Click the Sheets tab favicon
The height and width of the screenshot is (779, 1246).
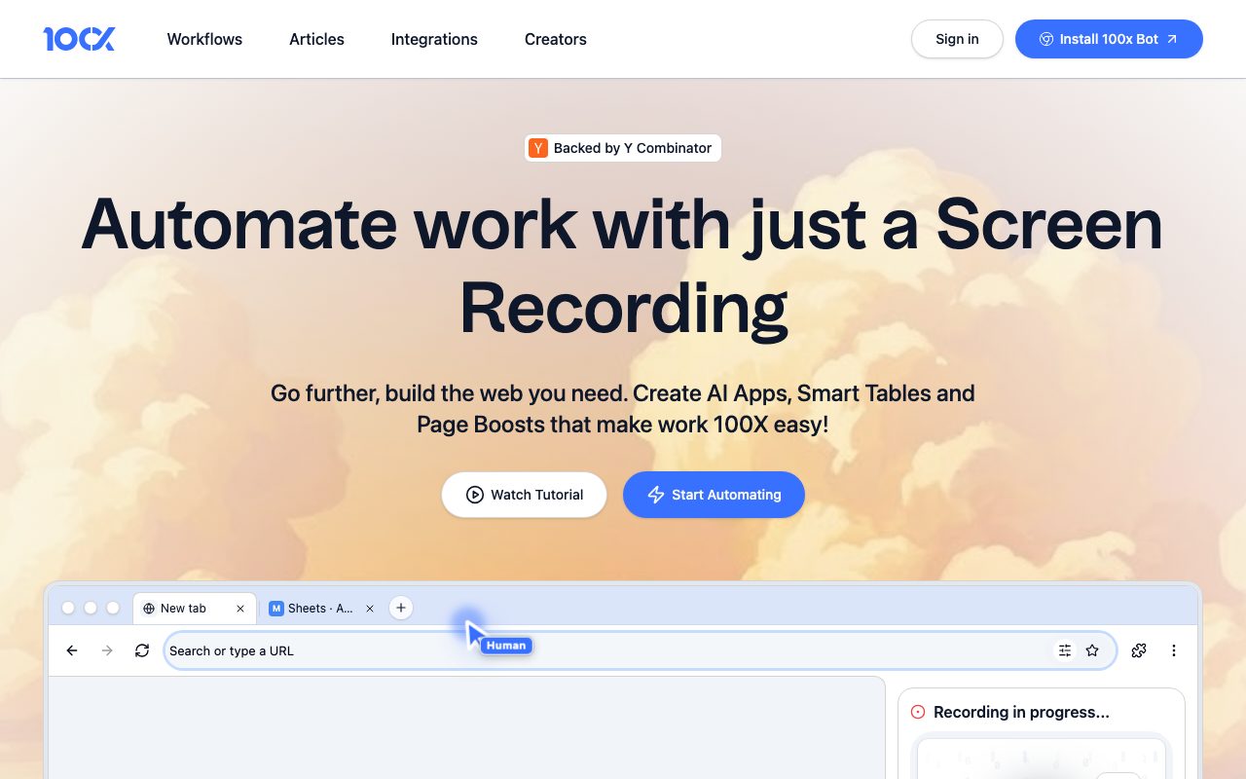(276, 609)
